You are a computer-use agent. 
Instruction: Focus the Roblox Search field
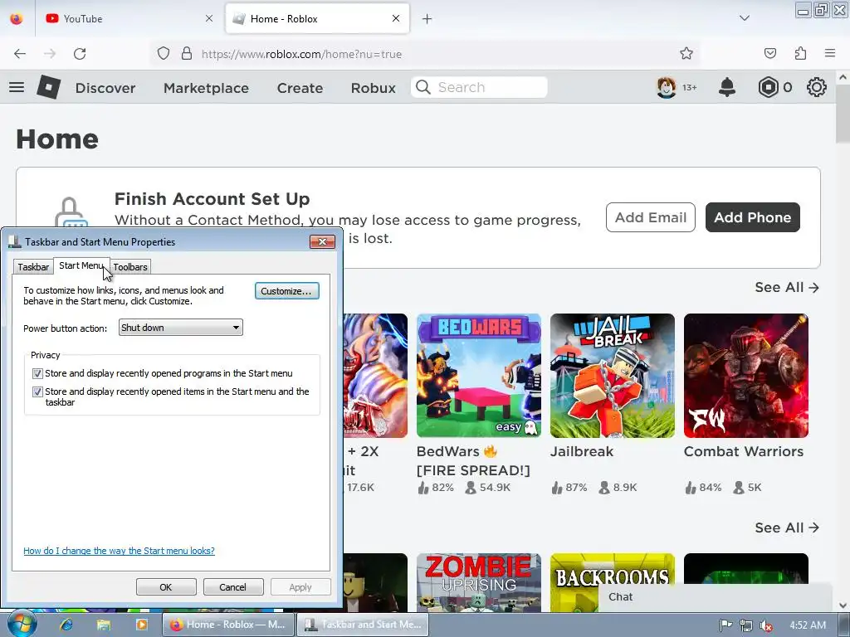(x=479, y=87)
